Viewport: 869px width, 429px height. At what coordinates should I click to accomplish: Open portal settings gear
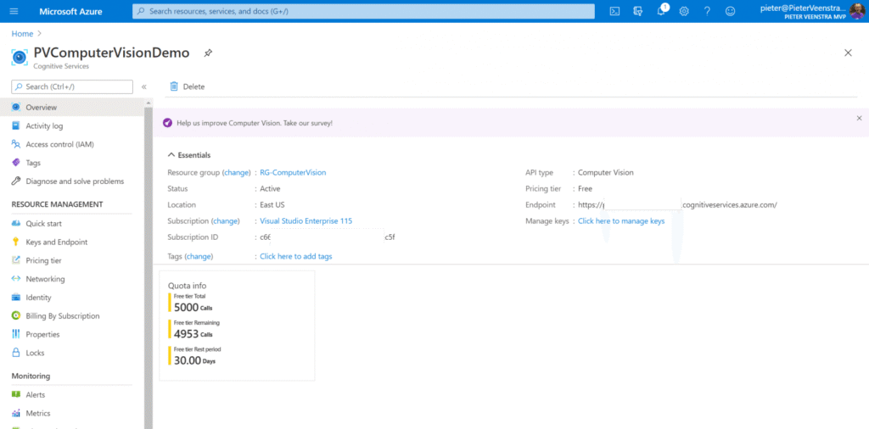click(684, 11)
